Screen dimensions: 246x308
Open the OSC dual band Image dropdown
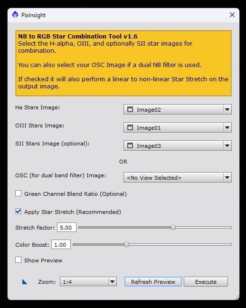click(178, 177)
